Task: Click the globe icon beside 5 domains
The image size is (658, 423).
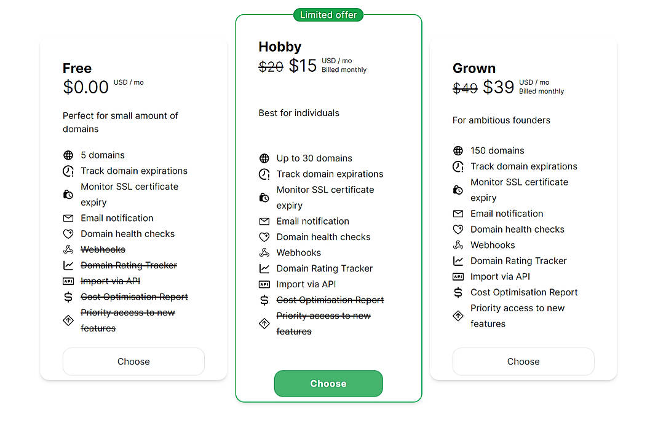Action: pos(68,155)
